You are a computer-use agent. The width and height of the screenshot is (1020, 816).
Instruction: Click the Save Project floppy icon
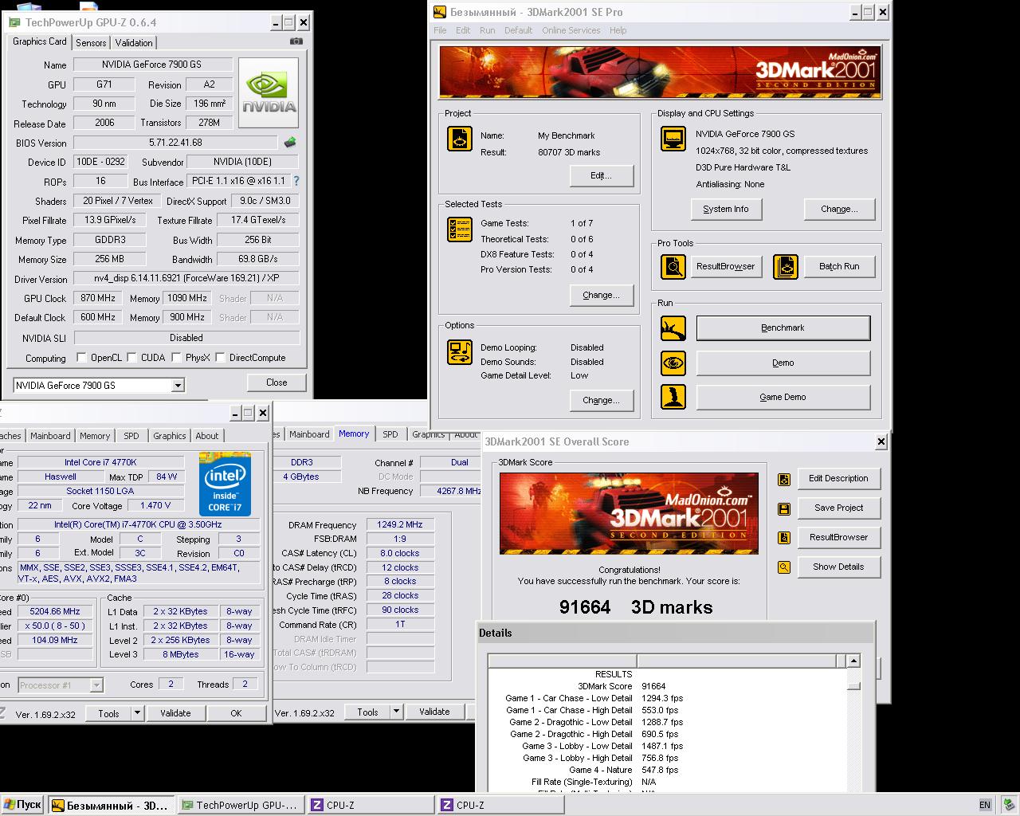784,508
